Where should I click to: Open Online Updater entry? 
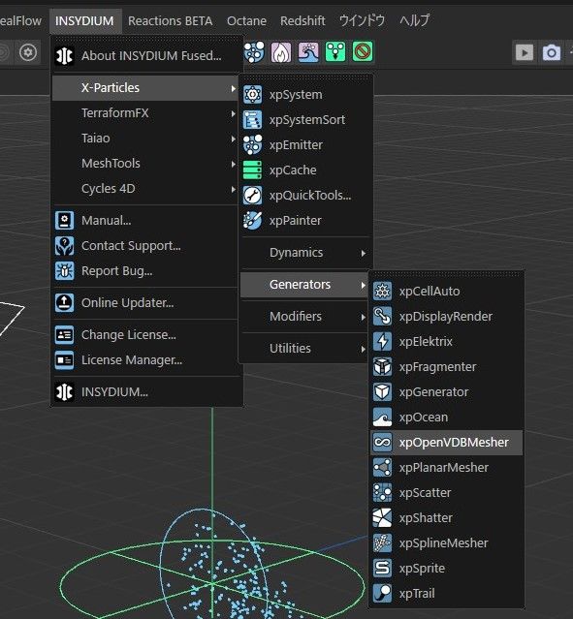pos(145,303)
